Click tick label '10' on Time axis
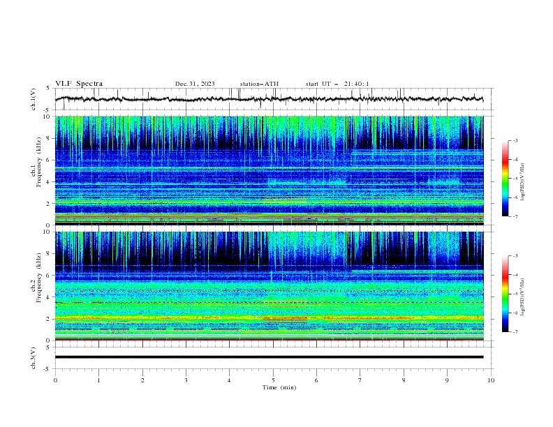 tap(491, 380)
